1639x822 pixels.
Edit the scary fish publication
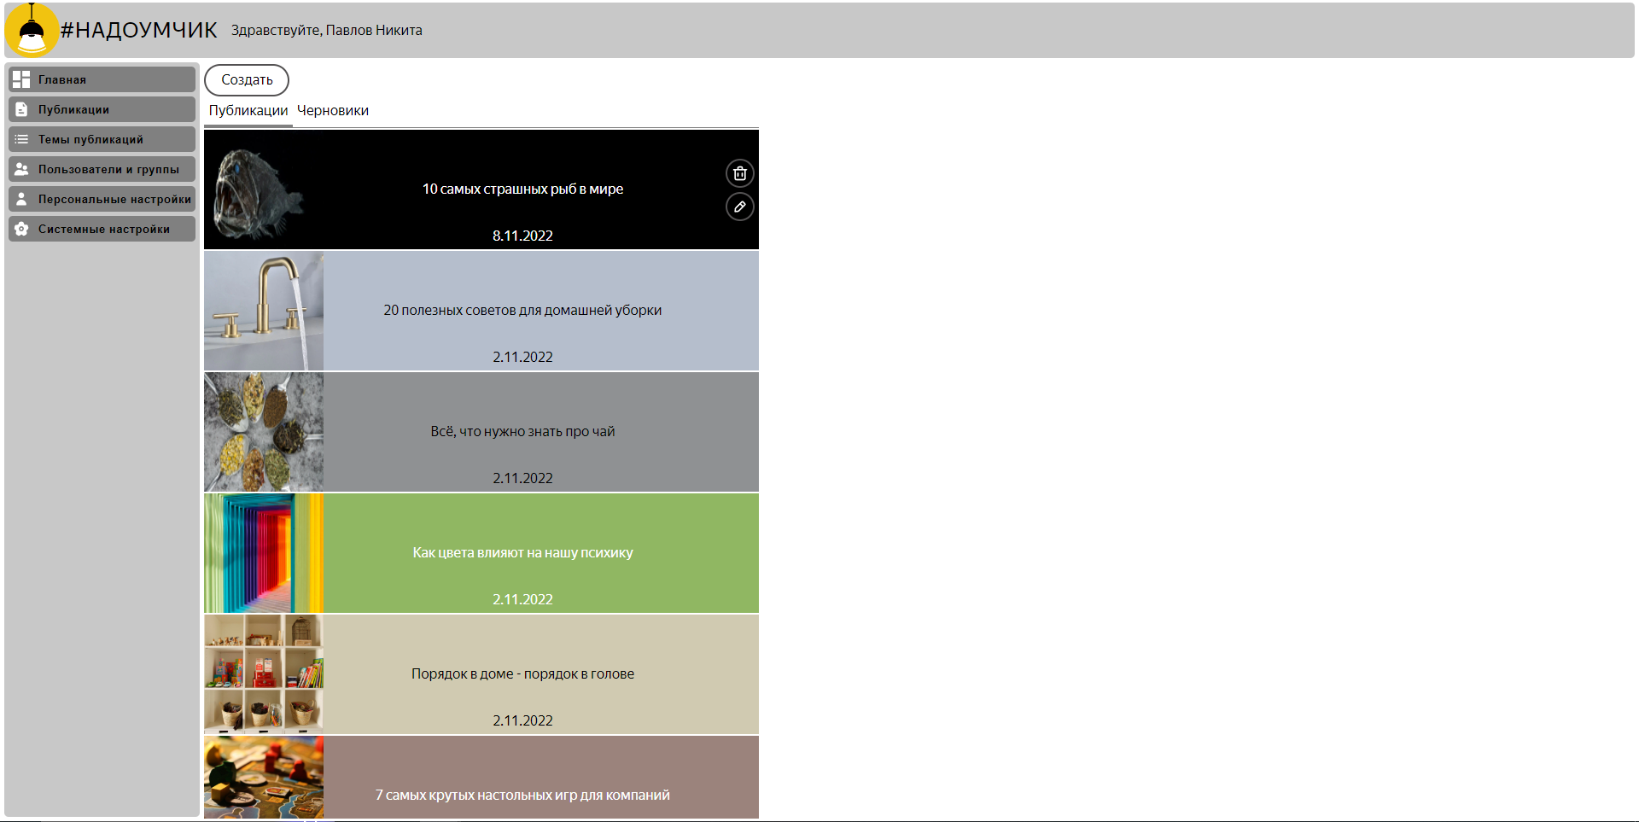(740, 207)
